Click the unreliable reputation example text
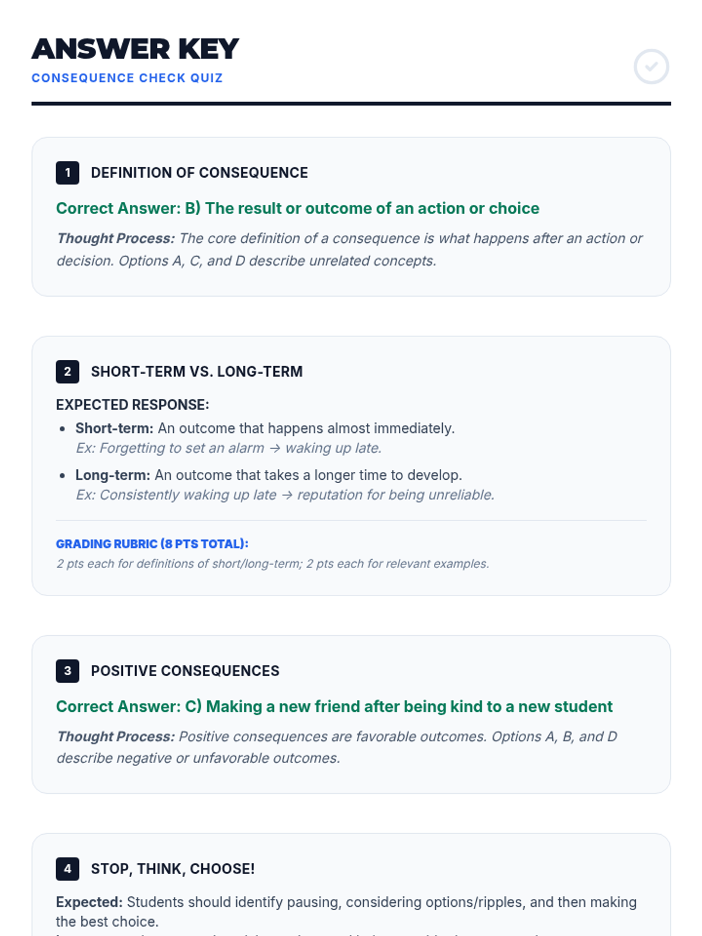 (x=285, y=495)
